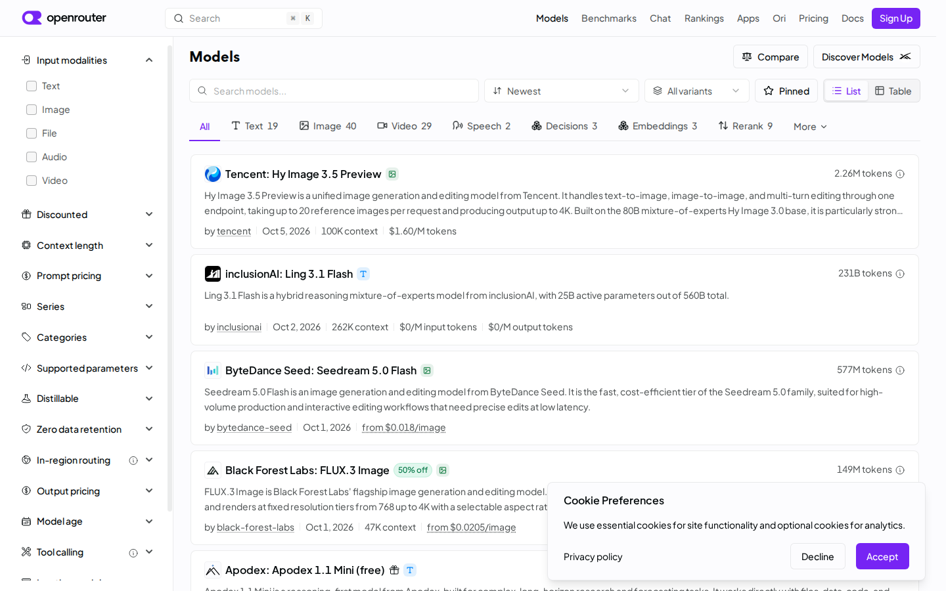Open Rankings in top navigation
Screen dimensions: 946x591
704,18
